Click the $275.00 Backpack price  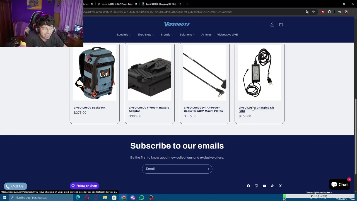click(80, 113)
